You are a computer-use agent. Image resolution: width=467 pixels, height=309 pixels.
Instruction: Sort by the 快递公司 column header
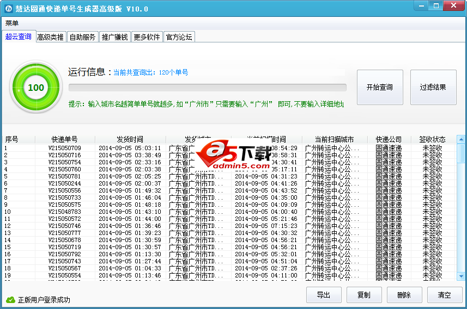click(x=389, y=139)
